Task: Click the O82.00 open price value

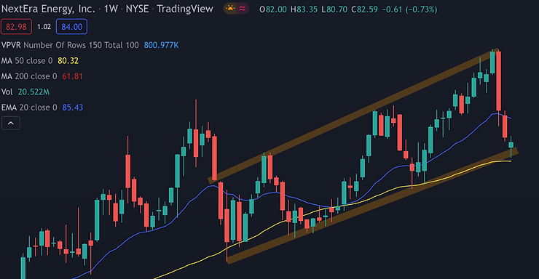Action: point(273,9)
